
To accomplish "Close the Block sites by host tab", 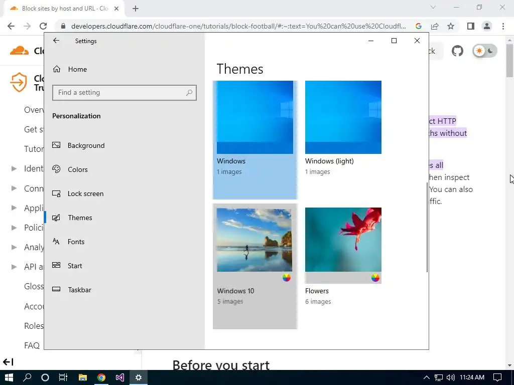I will coord(116,9).
